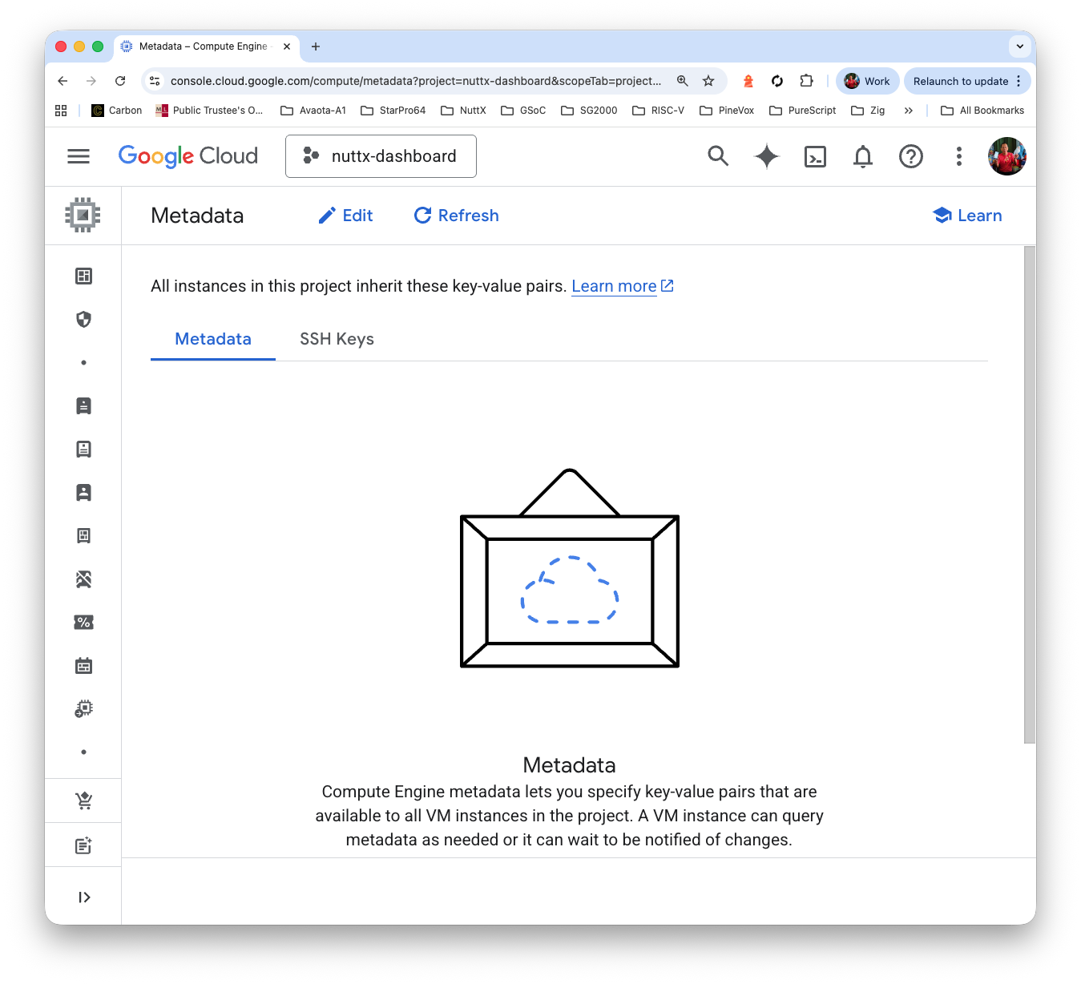Open notifications bell
The height and width of the screenshot is (984, 1081).
[862, 156]
